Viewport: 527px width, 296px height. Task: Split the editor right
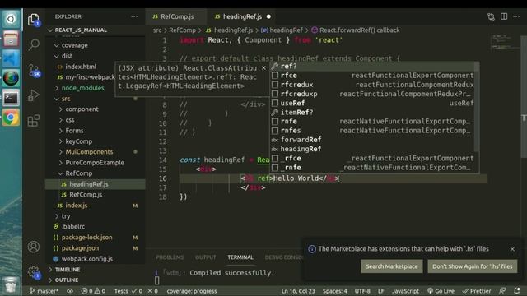coord(504,16)
